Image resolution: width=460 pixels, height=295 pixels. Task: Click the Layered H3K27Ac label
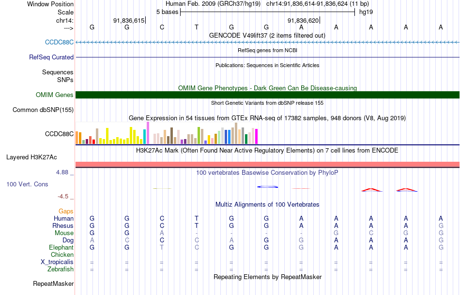[x=31, y=157]
